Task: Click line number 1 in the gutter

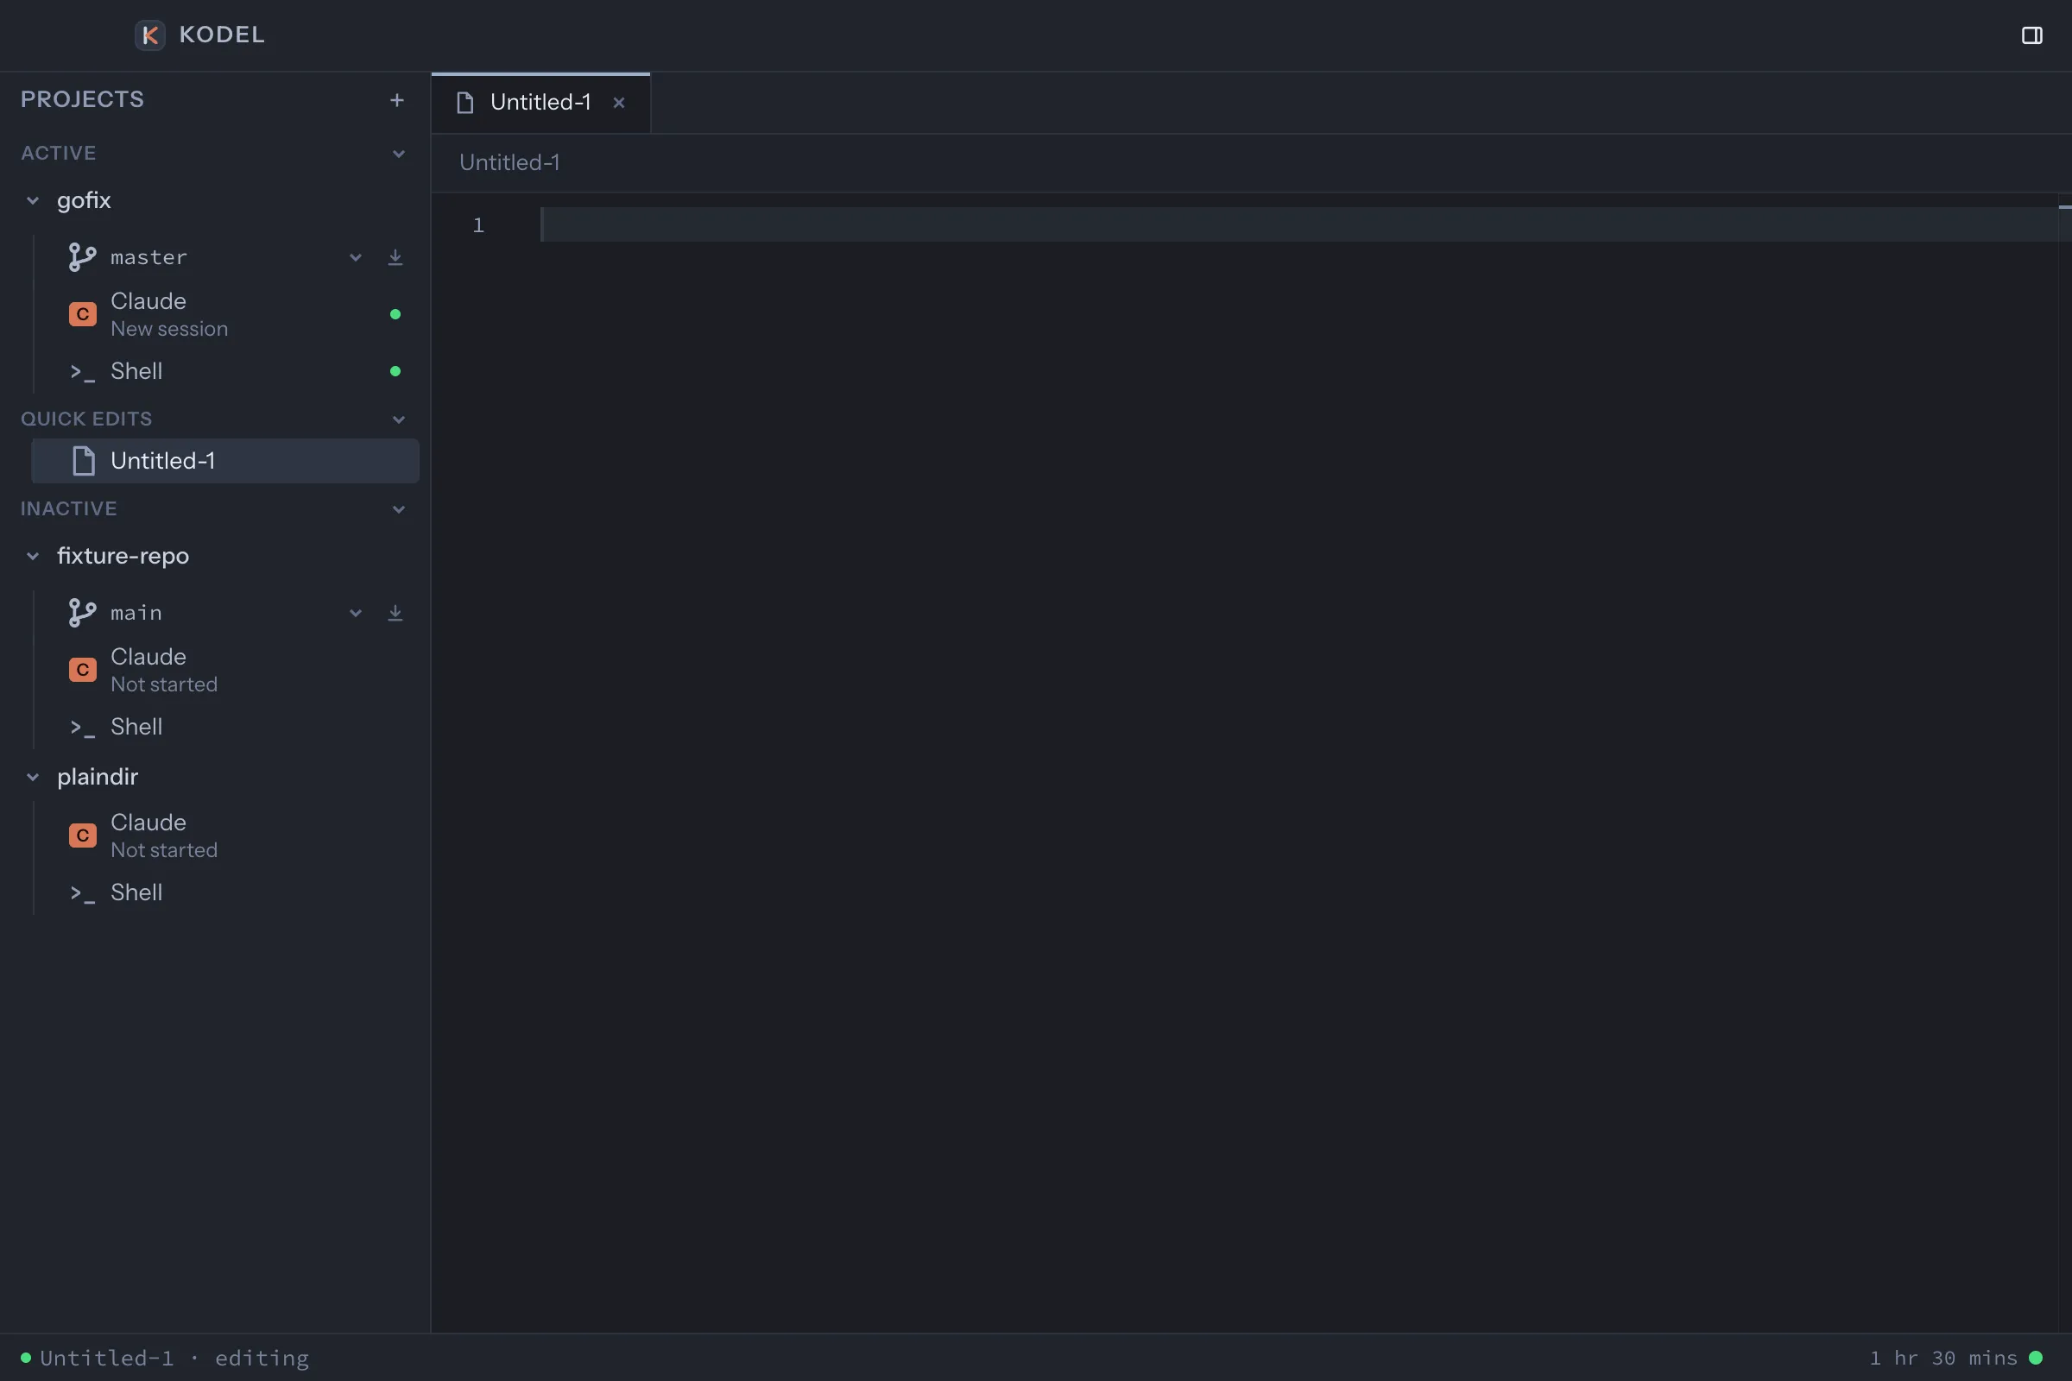Action: (x=478, y=225)
